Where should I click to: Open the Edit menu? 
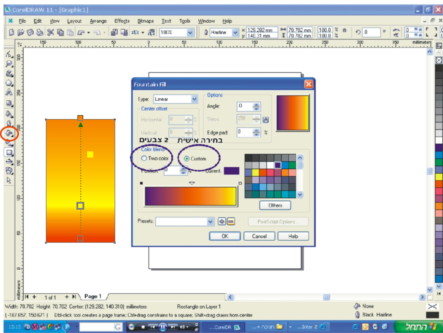tap(38, 21)
